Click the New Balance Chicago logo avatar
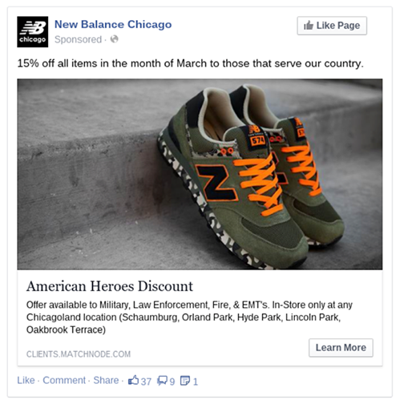 33,32
